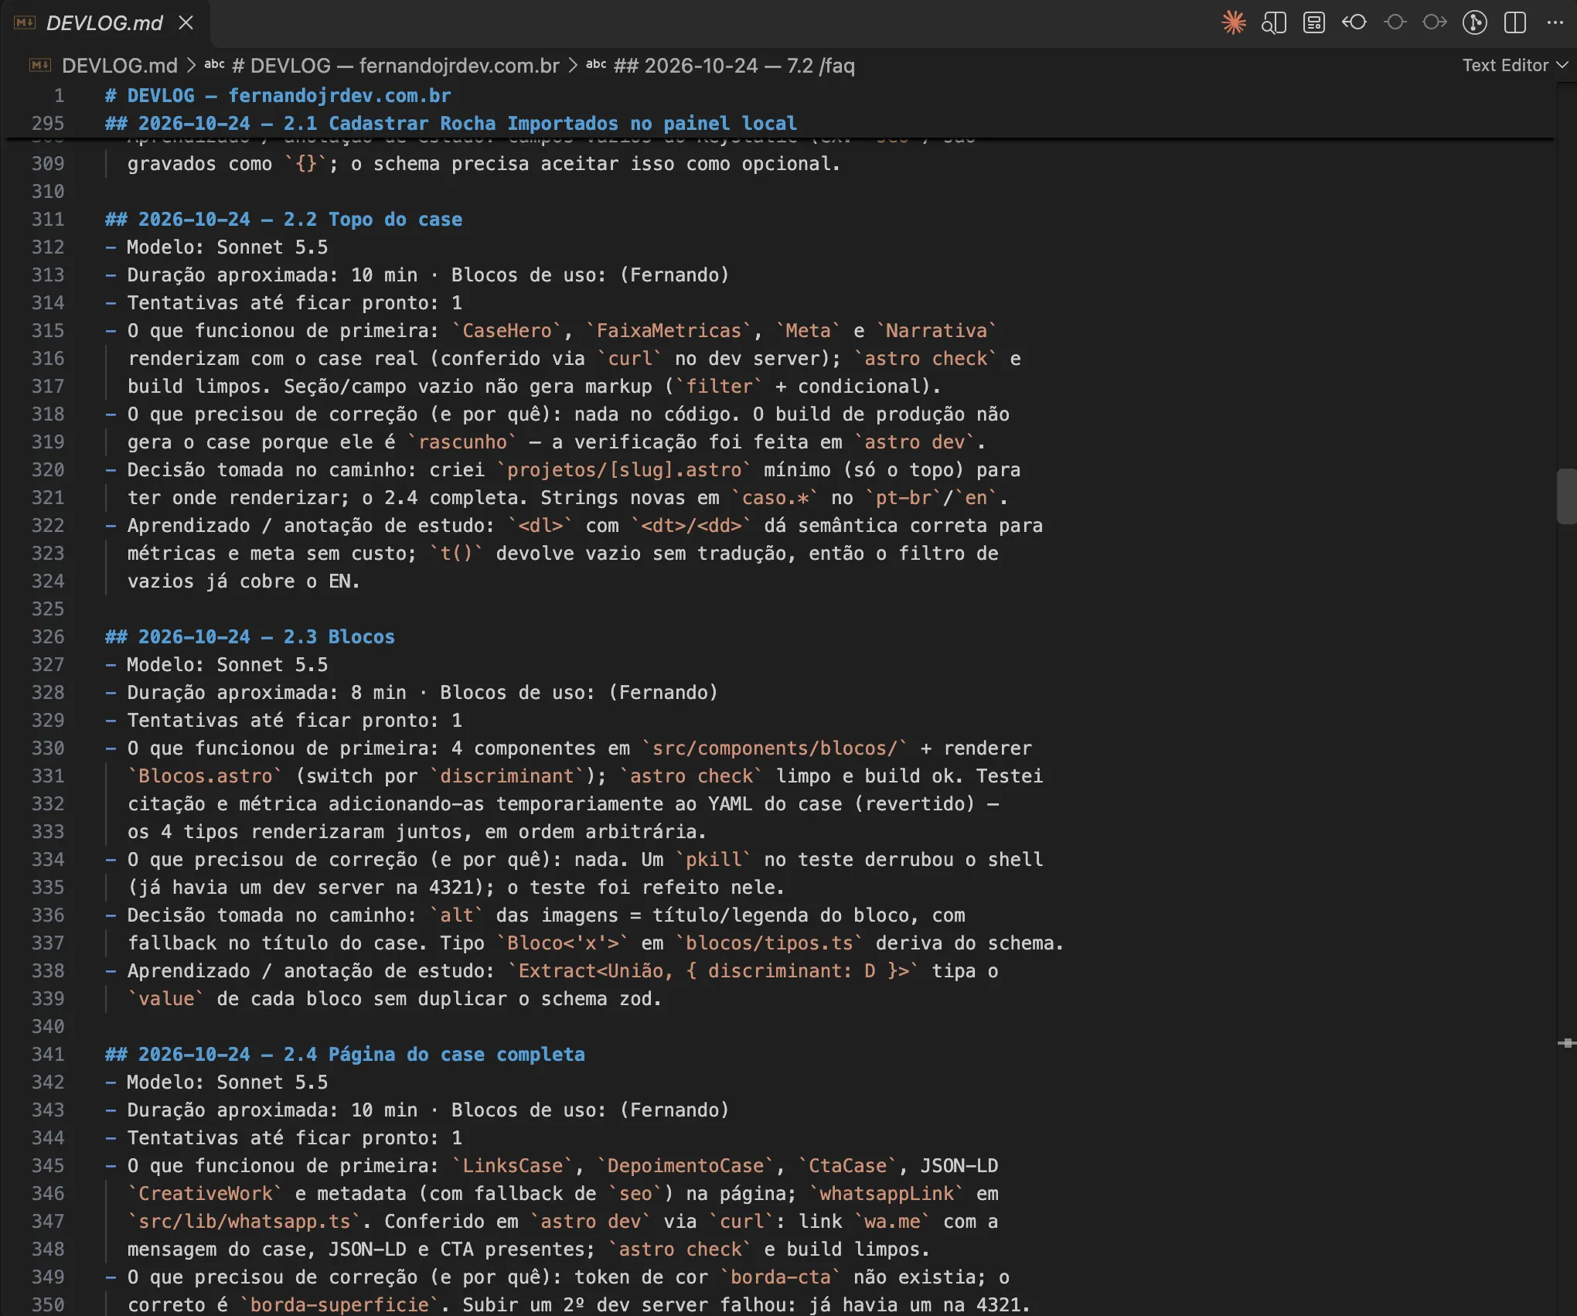The image size is (1577, 1316).
Task: Click `pkill` on line 334
Action: pyautogui.click(x=714, y=860)
